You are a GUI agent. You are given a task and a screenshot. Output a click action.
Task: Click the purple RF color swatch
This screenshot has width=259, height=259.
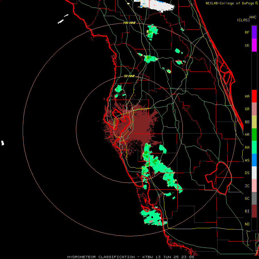tap(254, 32)
